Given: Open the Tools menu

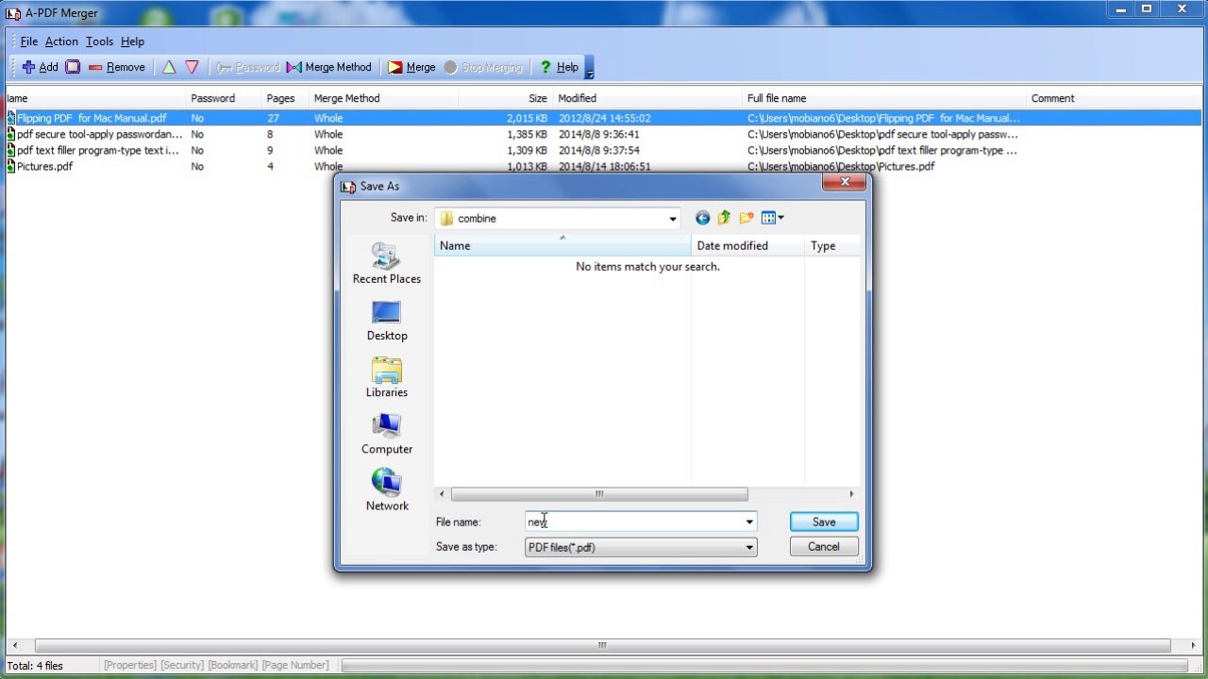Looking at the screenshot, I should point(99,41).
